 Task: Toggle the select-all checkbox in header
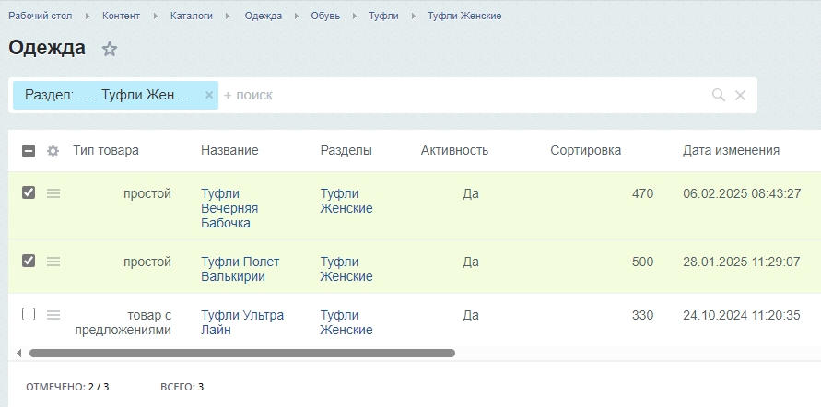(29, 151)
